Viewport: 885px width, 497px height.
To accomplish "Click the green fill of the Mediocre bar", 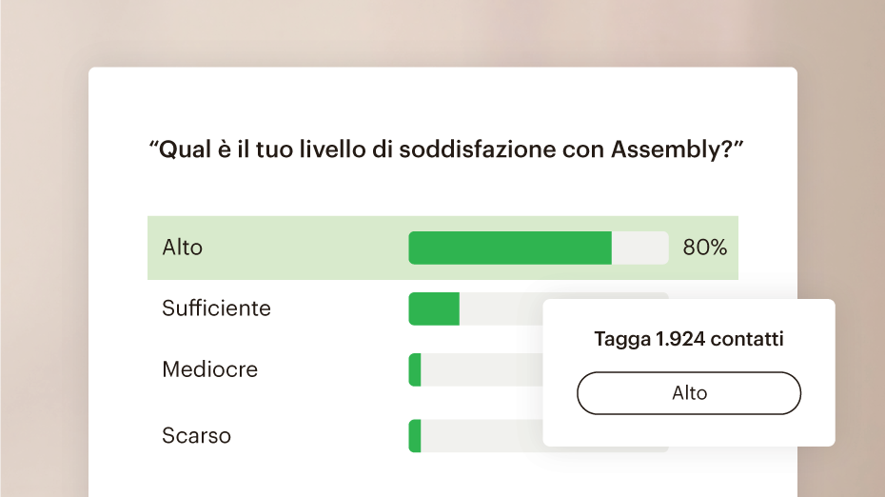I will point(415,369).
